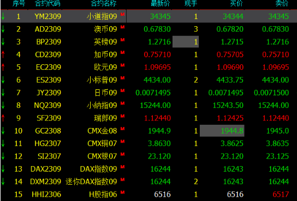Click bid price 15243.50 for 小纳指09

228,105
